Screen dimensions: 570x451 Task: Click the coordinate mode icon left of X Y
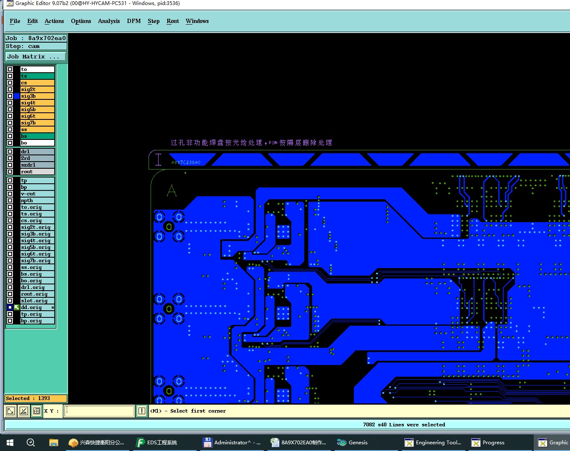pos(10,411)
